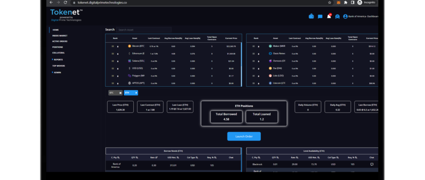Click Blackrock counterparty in Lend Availability
425x180 pixels.
coord(256,164)
